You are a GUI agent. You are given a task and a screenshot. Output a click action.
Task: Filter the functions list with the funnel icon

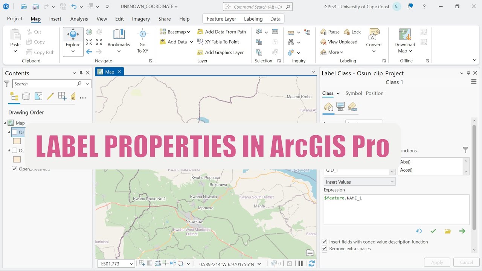coord(465,150)
